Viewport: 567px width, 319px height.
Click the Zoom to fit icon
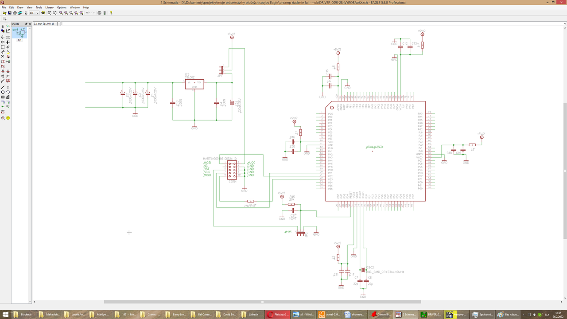tap(61, 13)
